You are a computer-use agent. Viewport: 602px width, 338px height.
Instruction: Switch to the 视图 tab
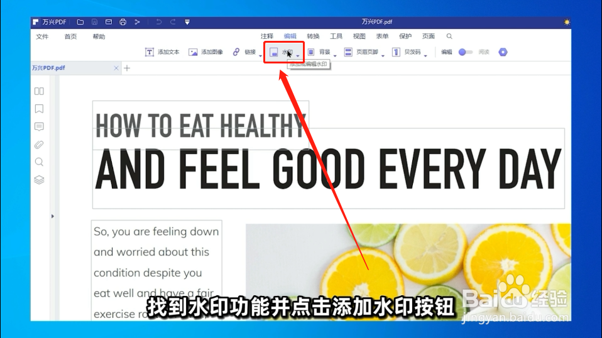tap(359, 36)
